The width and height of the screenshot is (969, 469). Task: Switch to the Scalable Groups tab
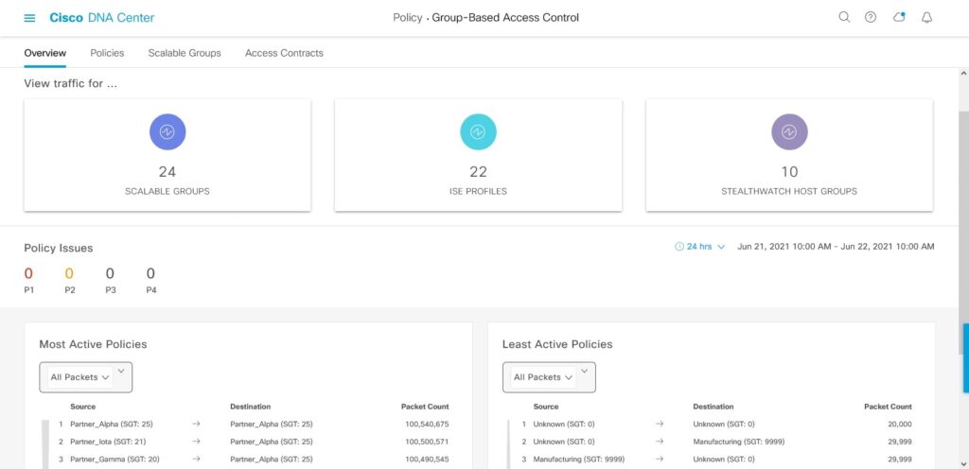(185, 53)
